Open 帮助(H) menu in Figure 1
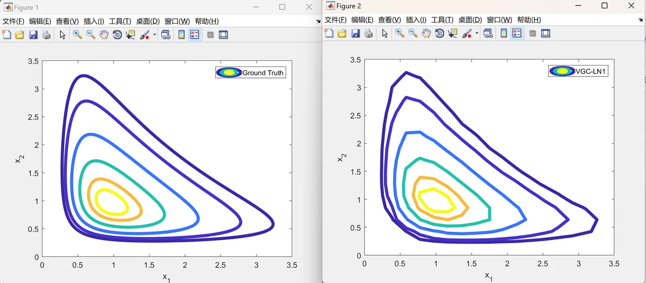 pyautogui.click(x=207, y=21)
